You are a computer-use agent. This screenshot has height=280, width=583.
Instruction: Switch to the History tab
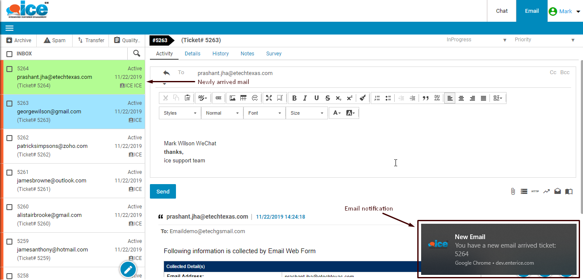pos(220,54)
